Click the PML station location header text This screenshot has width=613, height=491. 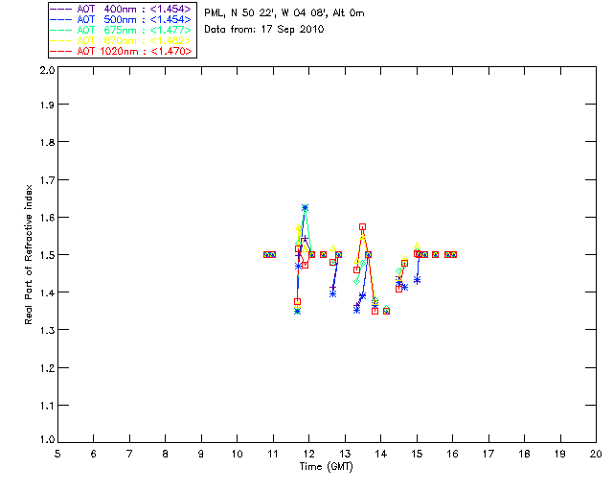(x=284, y=12)
